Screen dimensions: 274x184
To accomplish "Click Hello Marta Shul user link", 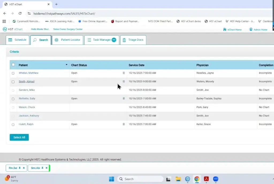I will click(x=40, y=29).
